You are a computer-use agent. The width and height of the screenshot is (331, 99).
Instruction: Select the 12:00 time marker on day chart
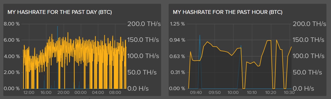(29, 93)
